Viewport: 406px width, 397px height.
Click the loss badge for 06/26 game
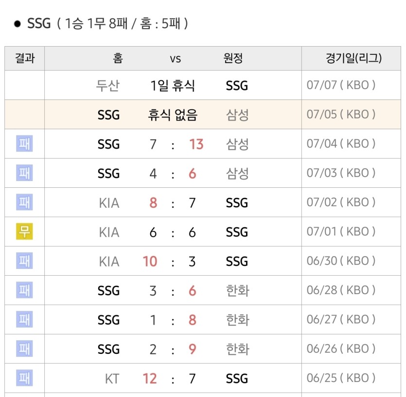click(x=24, y=348)
